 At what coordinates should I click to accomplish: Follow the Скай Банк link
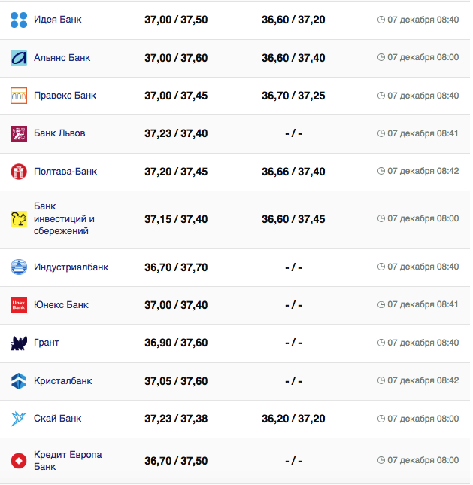tap(58, 419)
